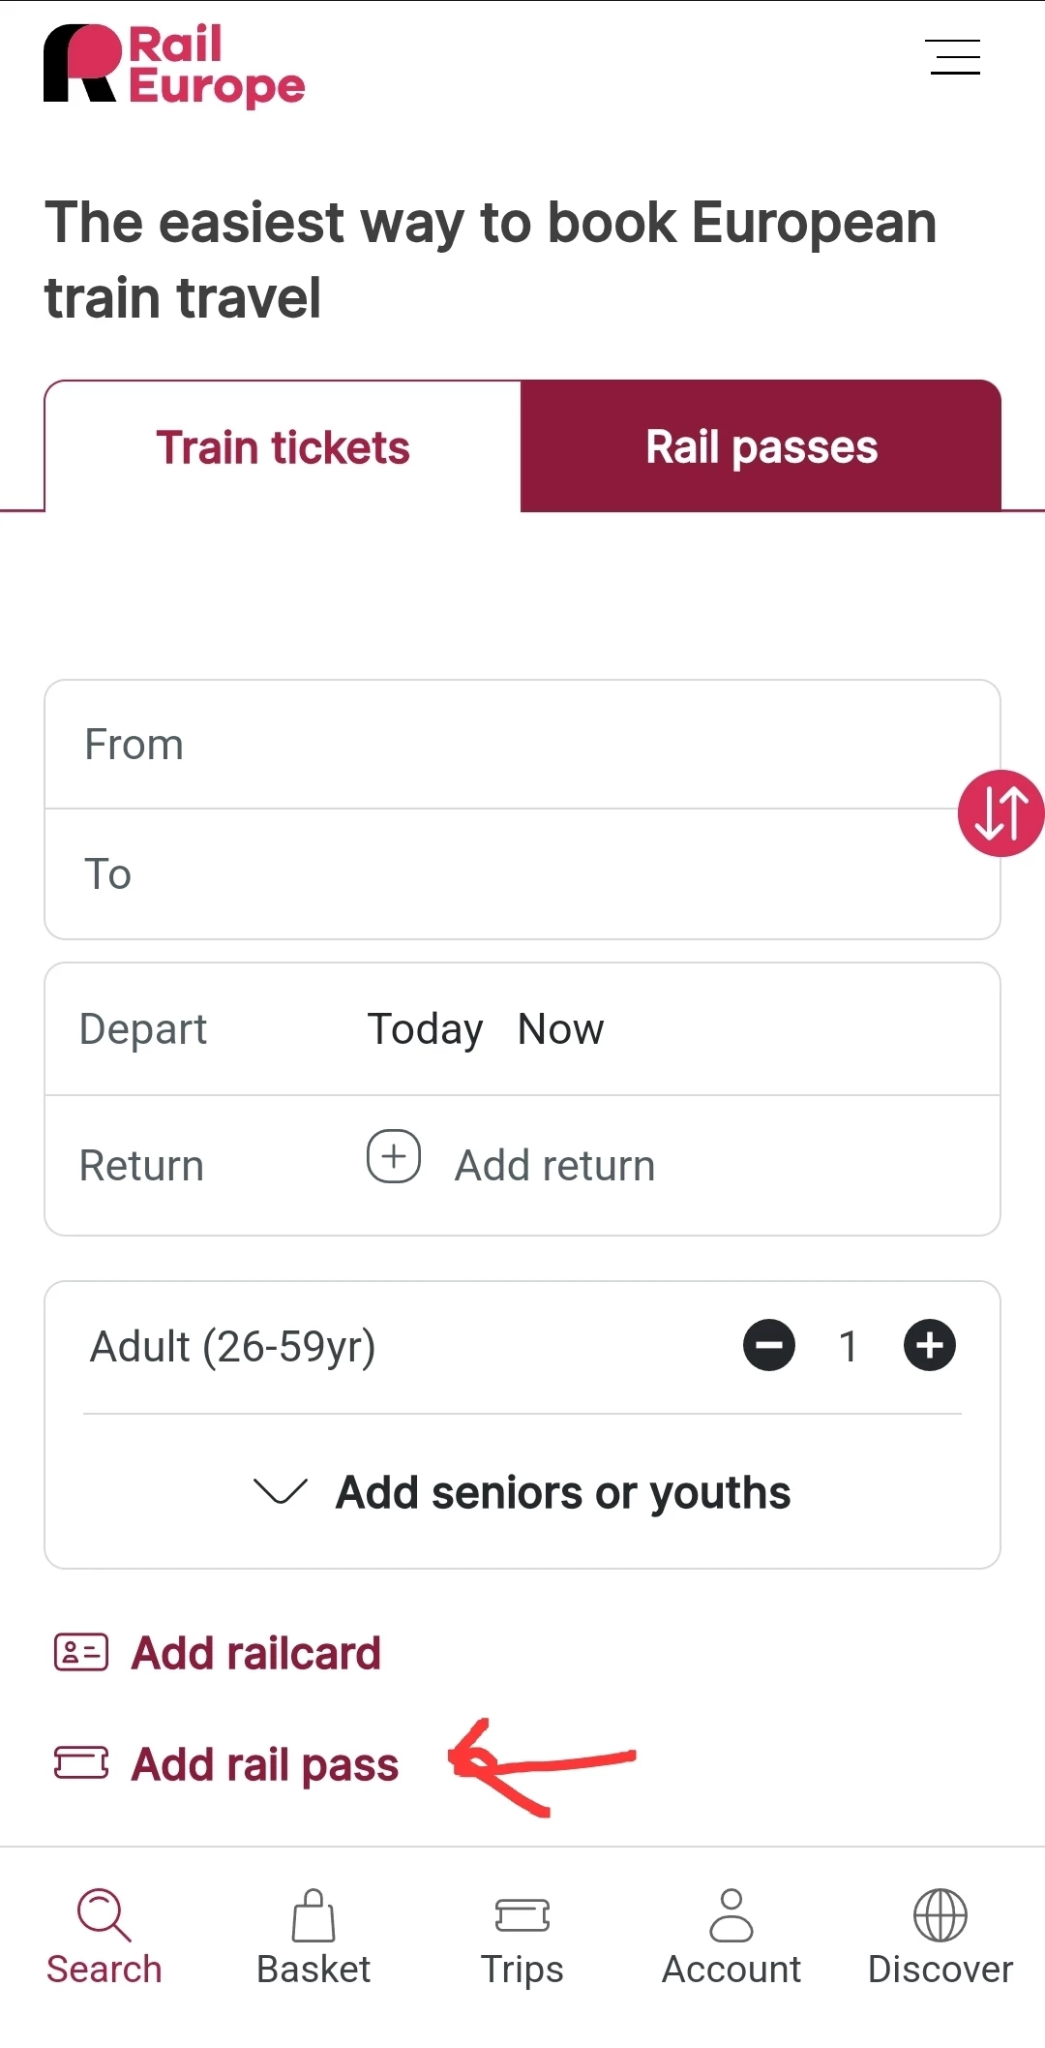Swap origin and destination stations
The height and width of the screenshot is (2048, 1045).
[1000, 813]
